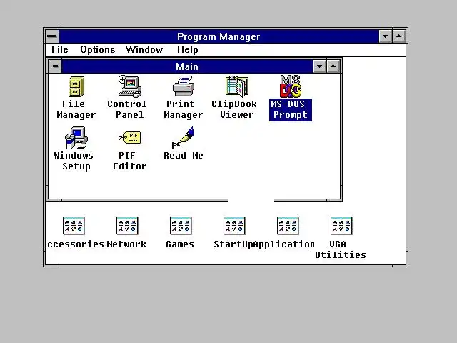Open the File menu
457x343 pixels.
[60, 50]
